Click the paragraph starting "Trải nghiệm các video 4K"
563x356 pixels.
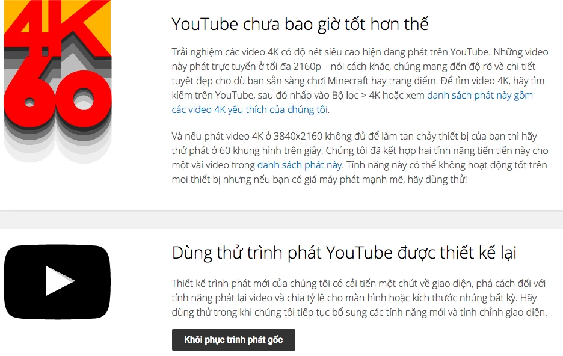pos(360,81)
